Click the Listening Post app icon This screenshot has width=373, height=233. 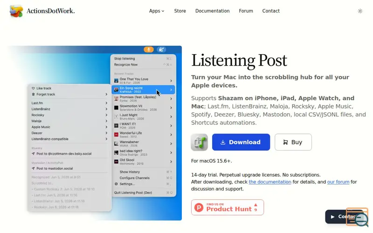[x=200, y=142]
